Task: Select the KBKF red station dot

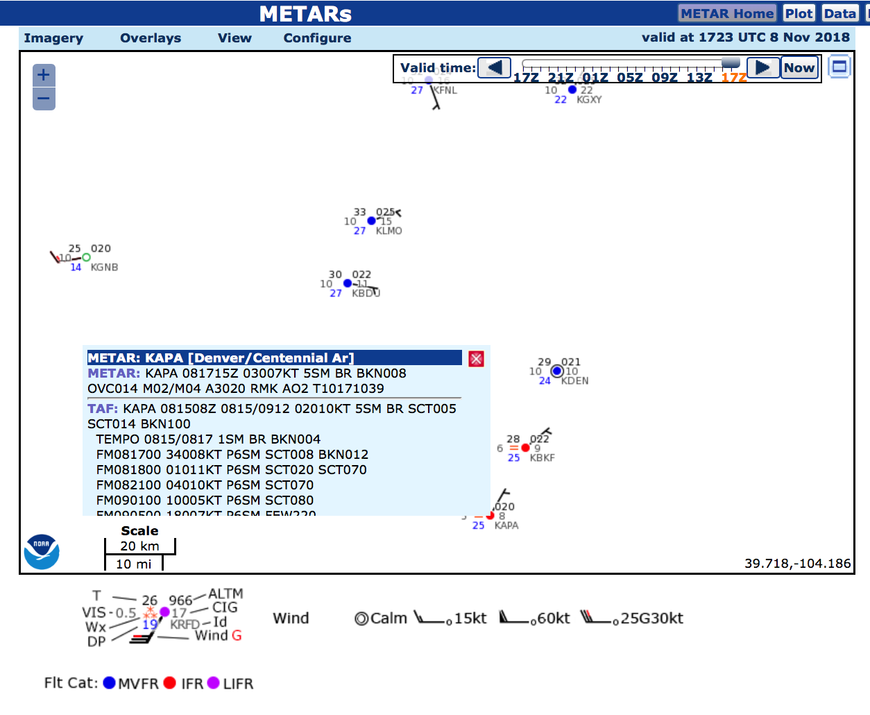Action: coord(526,448)
